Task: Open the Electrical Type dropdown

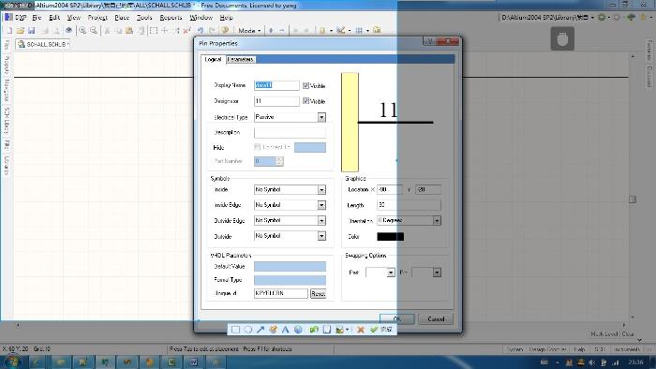Action: [x=321, y=117]
